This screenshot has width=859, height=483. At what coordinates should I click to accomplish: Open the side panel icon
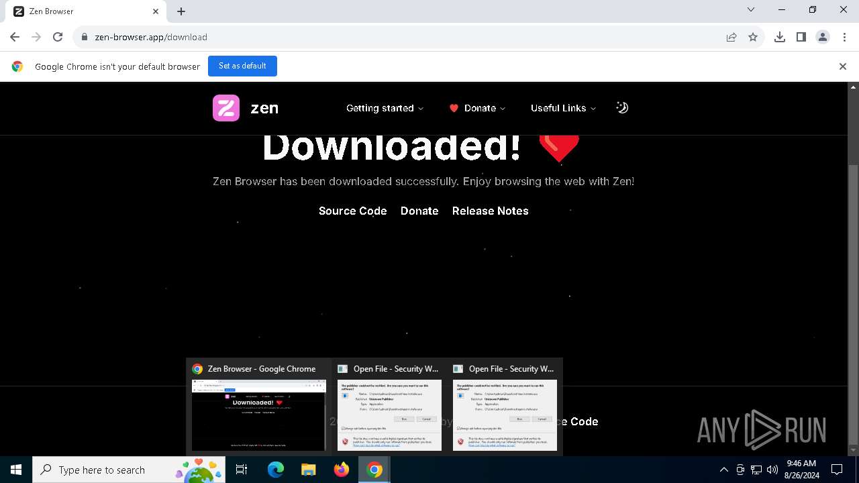tap(801, 37)
